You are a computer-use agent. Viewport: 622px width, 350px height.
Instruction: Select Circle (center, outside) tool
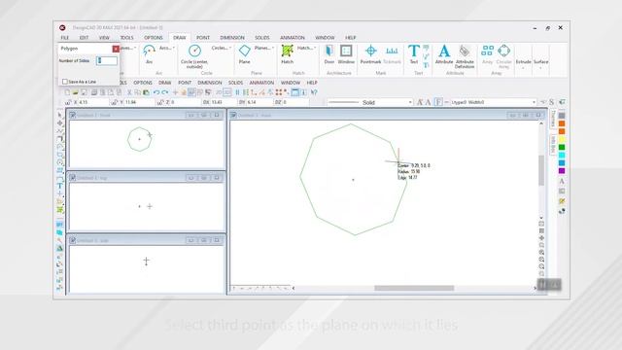tap(194, 56)
